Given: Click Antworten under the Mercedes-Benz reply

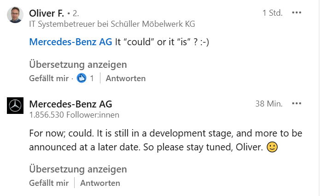Looking at the screenshot, I should click(x=100, y=183).
